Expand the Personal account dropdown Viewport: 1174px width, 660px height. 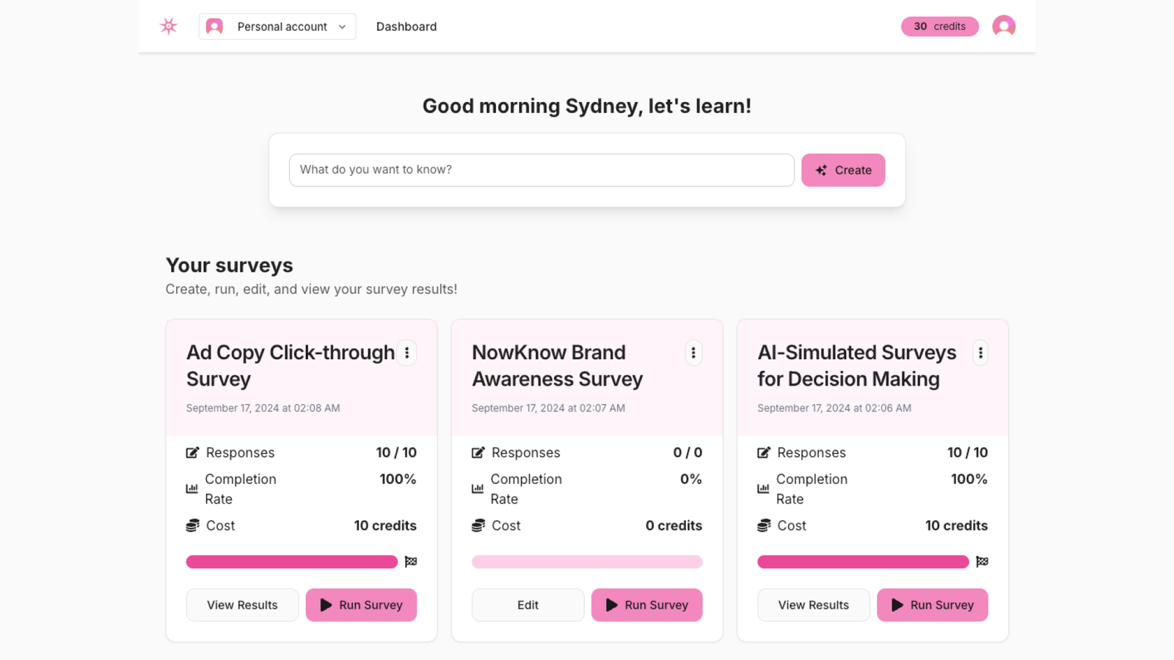click(x=277, y=26)
